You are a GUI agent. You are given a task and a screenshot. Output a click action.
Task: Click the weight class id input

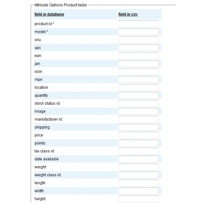point(138,175)
